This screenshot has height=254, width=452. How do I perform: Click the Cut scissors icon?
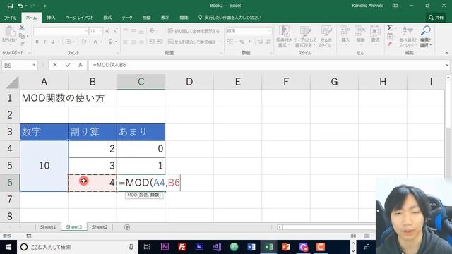tap(22, 28)
